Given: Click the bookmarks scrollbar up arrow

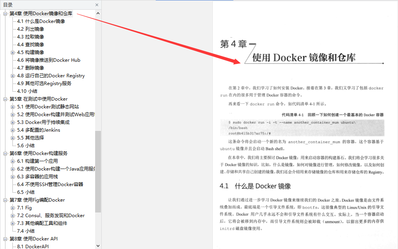Looking at the screenshot, I should [x=98, y=13].
